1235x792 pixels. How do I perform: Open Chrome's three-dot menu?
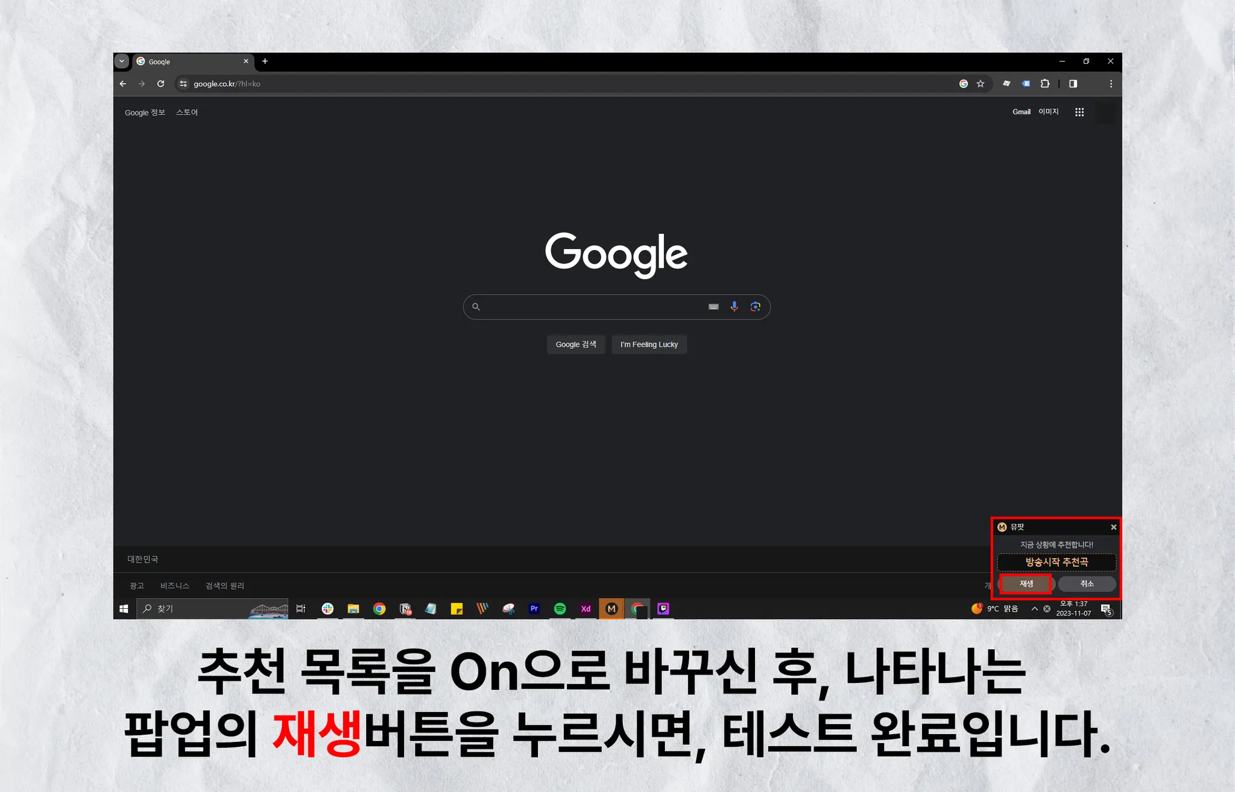pyautogui.click(x=1111, y=84)
